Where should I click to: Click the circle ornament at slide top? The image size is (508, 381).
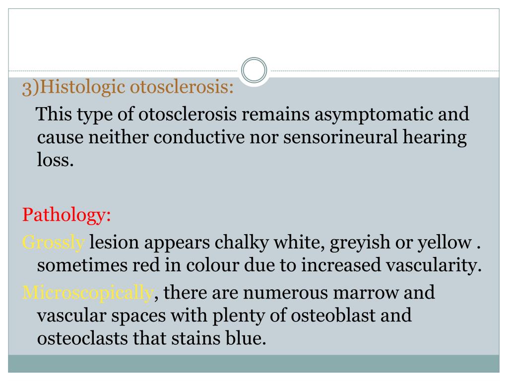pyautogui.click(x=254, y=70)
